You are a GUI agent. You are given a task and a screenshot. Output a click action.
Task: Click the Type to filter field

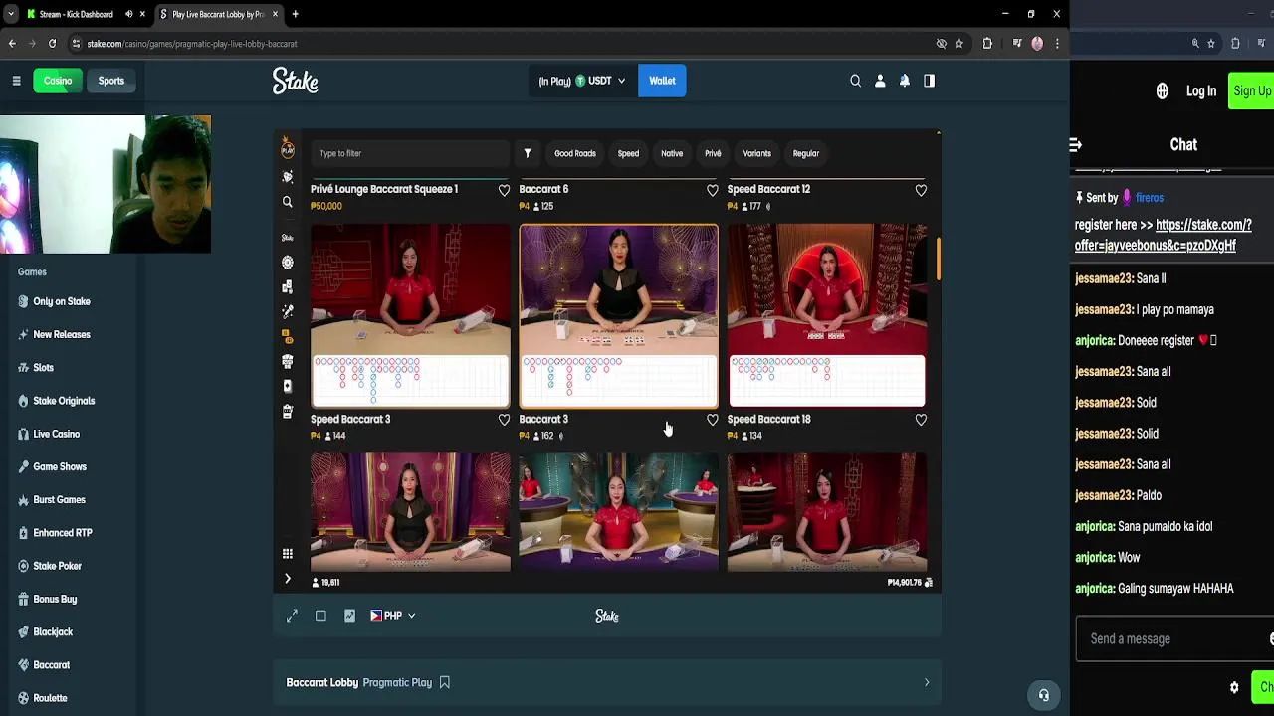(x=410, y=153)
